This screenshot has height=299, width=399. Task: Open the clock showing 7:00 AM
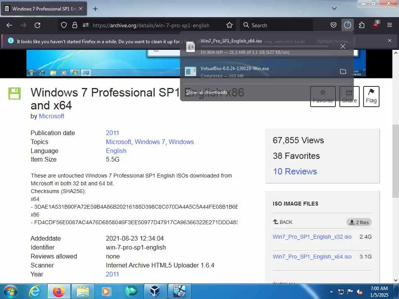[x=379, y=292]
